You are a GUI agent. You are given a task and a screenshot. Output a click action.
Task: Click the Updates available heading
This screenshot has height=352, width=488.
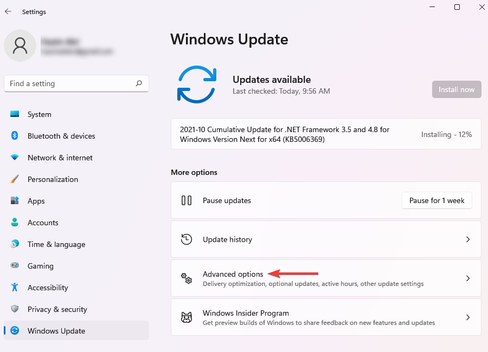tap(272, 80)
